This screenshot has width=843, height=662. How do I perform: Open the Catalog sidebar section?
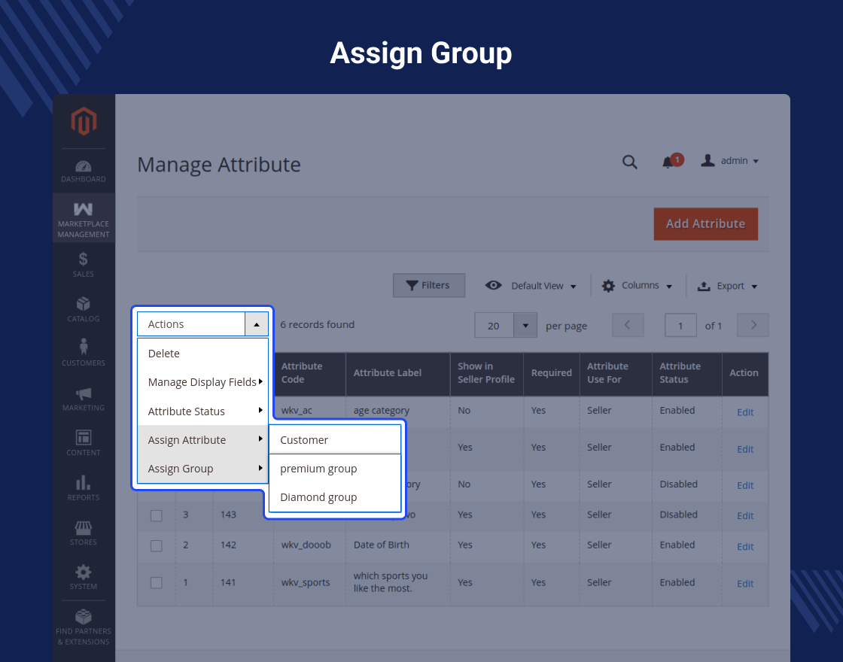[x=84, y=309]
